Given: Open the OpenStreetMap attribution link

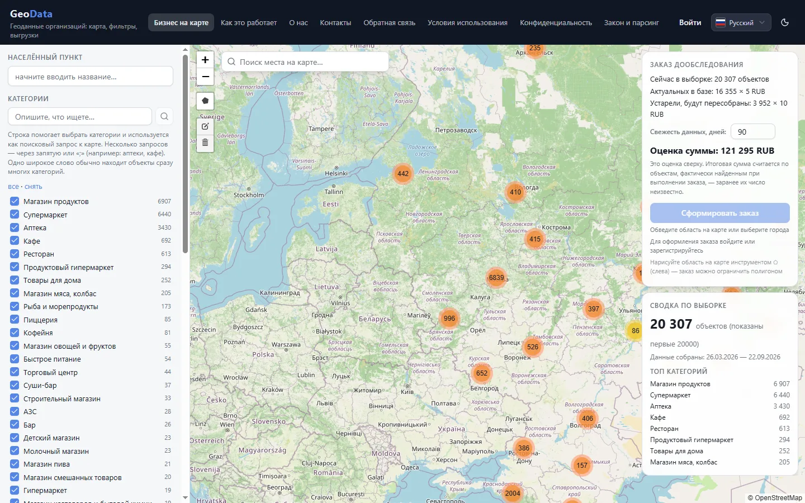Looking at the screenshot, I should (x=778, y=497).
